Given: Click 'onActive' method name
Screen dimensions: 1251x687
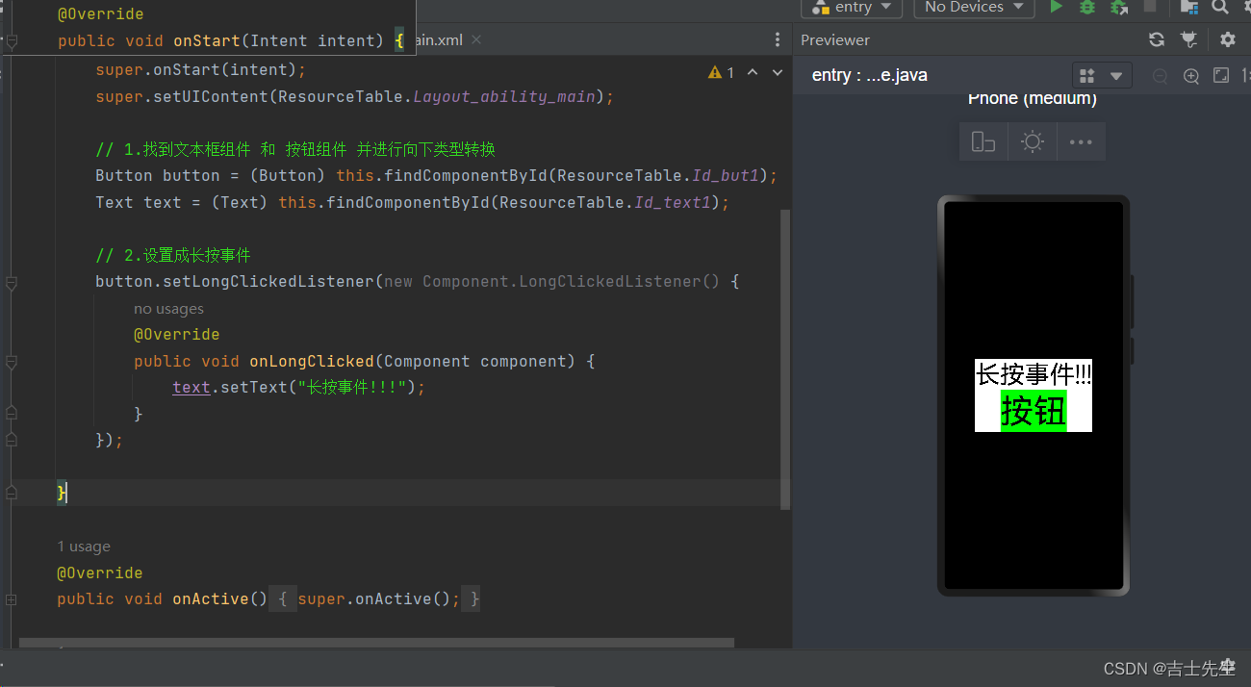Looking at the screenshot, I should pyautogui.click(x=211, y=598).
